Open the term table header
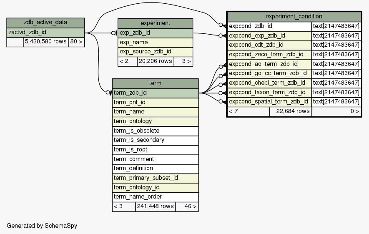369x234 pixels. pyautogui.click(x=155, y=83)
